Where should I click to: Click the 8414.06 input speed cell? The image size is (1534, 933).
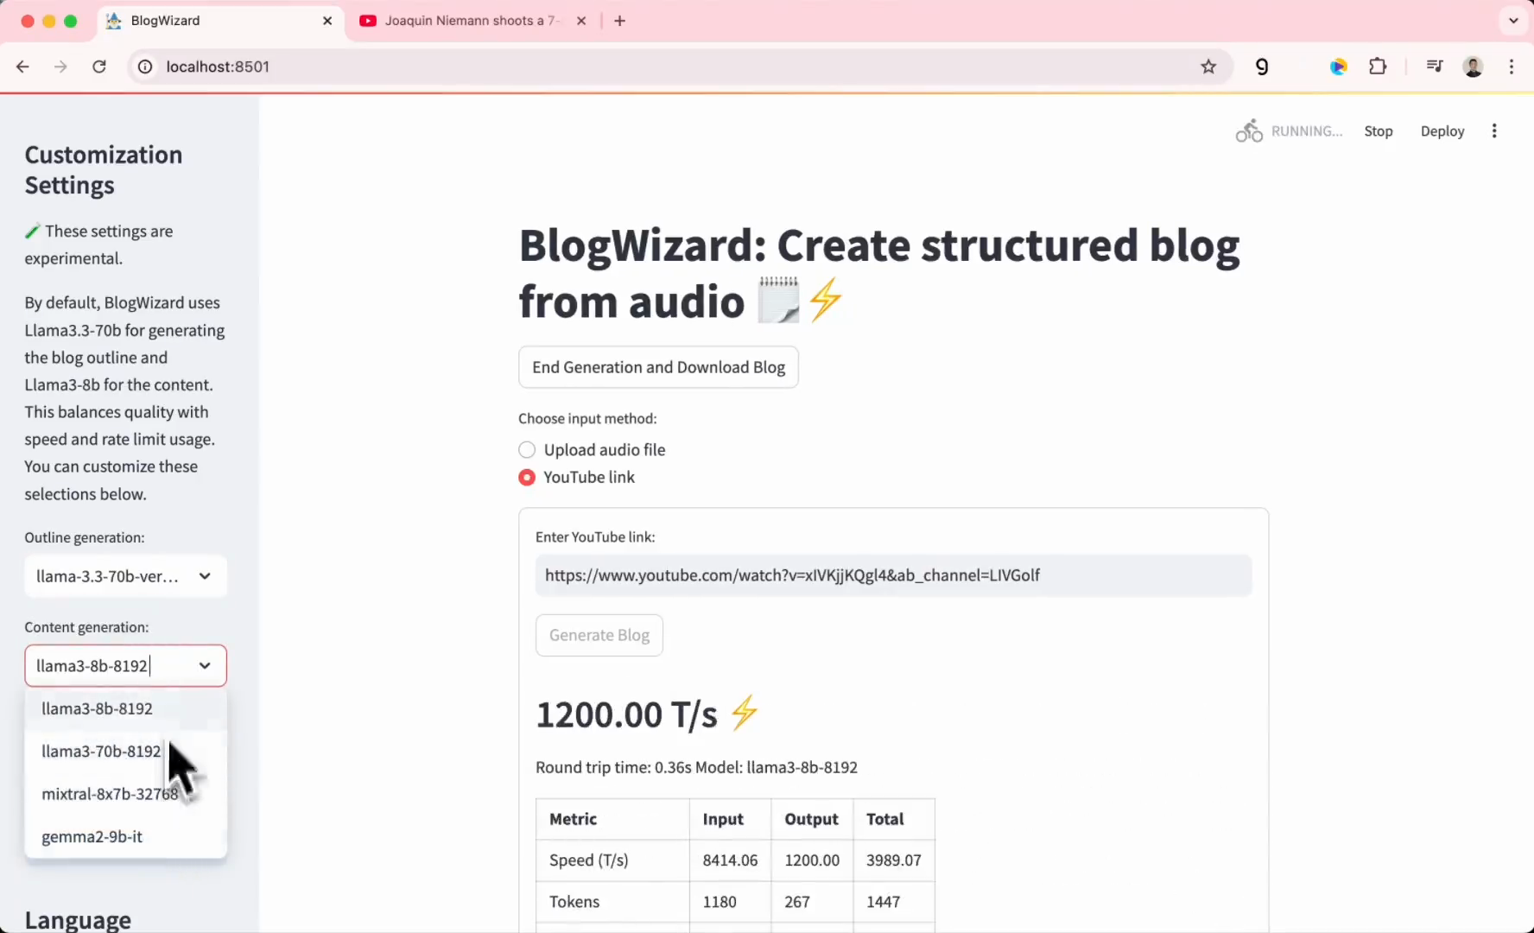(x=730, y=860)
